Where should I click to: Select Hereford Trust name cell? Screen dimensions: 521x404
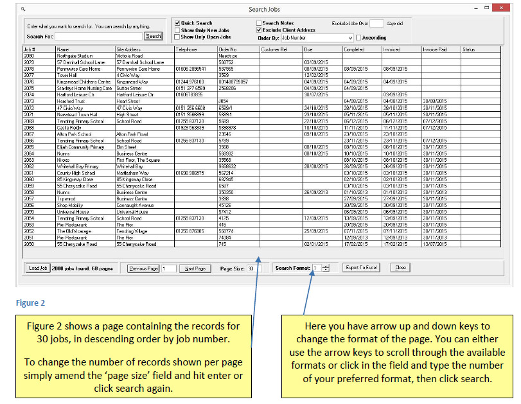85,101
